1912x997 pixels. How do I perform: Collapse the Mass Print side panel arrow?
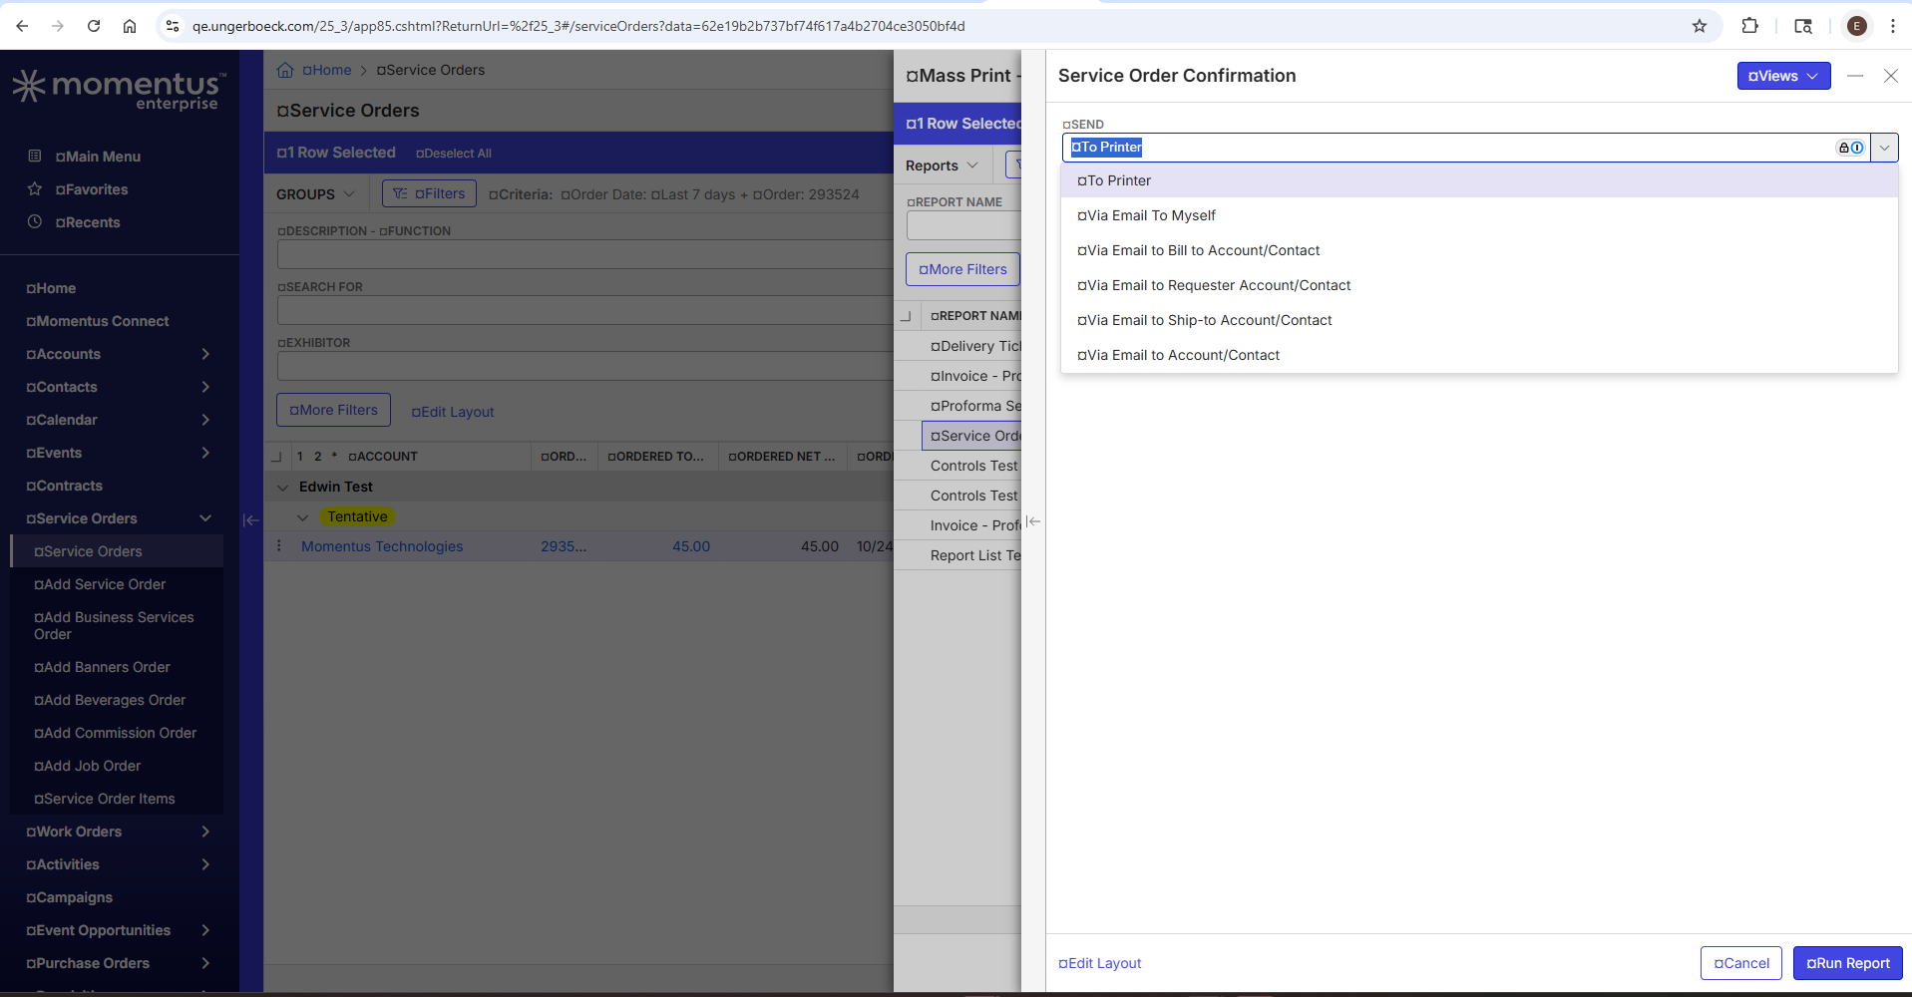coord(1033,521)
